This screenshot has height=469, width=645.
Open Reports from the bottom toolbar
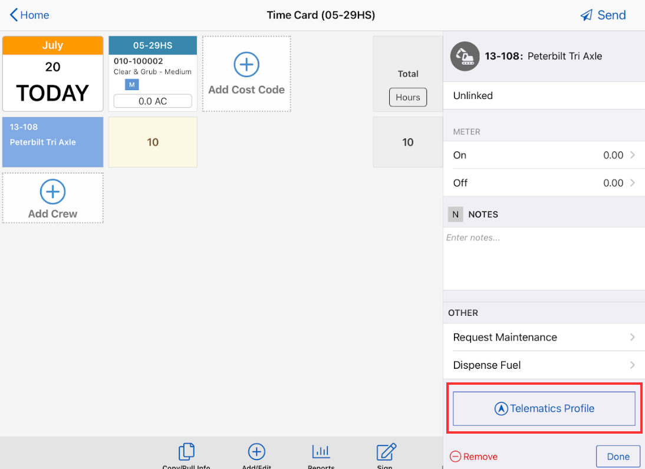[321, 453]
